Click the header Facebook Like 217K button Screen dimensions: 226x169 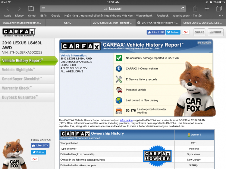click(156, 32)
